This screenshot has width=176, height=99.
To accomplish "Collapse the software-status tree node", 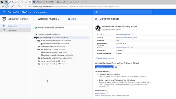I will pyautogui.click(x=37, y=50).
